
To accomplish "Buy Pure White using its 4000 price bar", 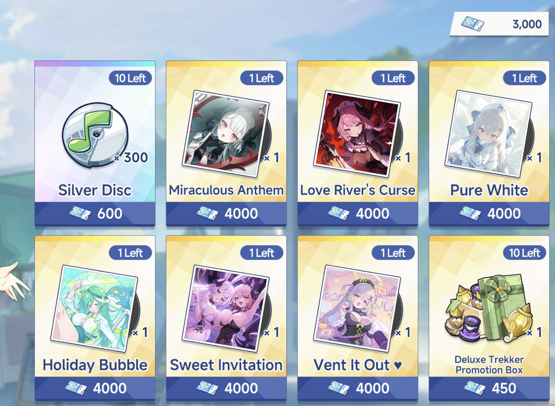I will (489, 214).
